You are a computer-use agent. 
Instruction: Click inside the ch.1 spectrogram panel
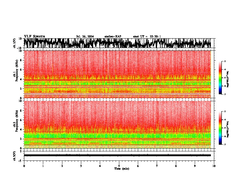pyautogui.click(x=117, y=74)
